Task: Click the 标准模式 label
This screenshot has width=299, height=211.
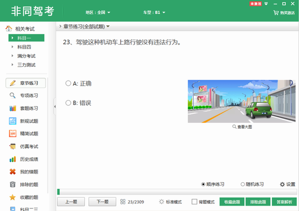Action: point(174,202)
